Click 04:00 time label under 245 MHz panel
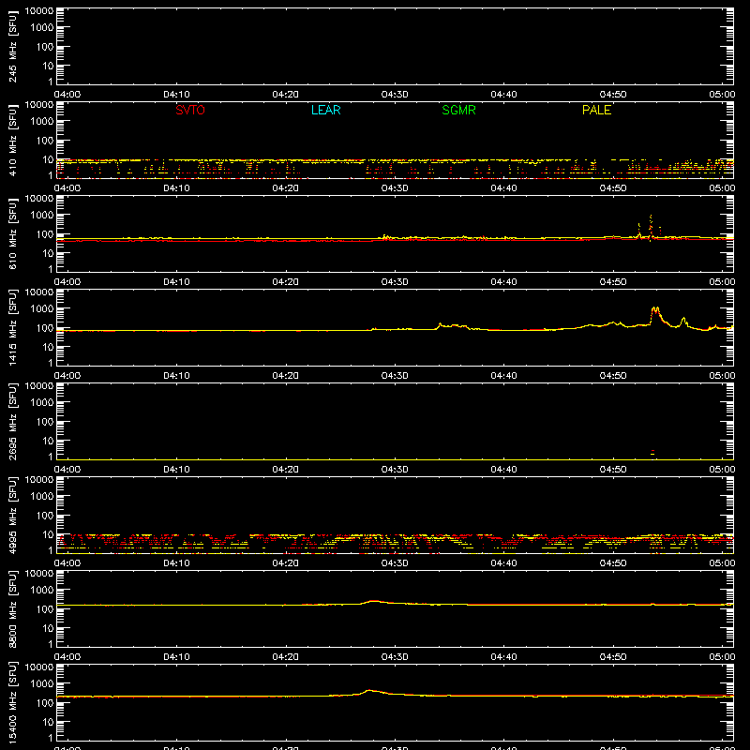This screenshot has width=750, height=750. pyautogui.click(x=67, y=95)
